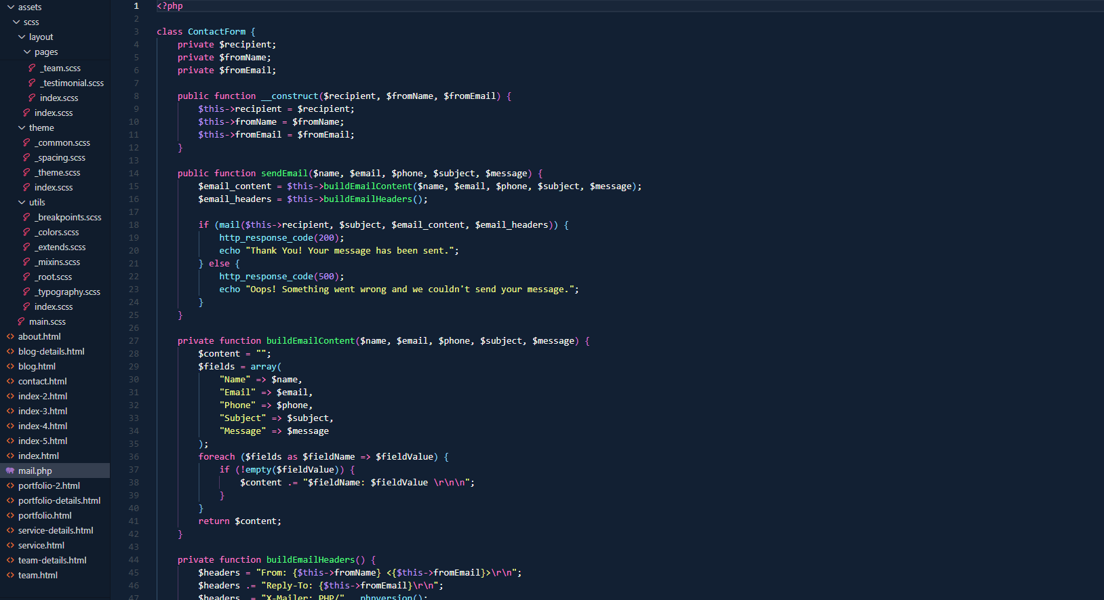Collapse the assets folder
Viewport: 1104px width, 600px height.
(11, 7)
